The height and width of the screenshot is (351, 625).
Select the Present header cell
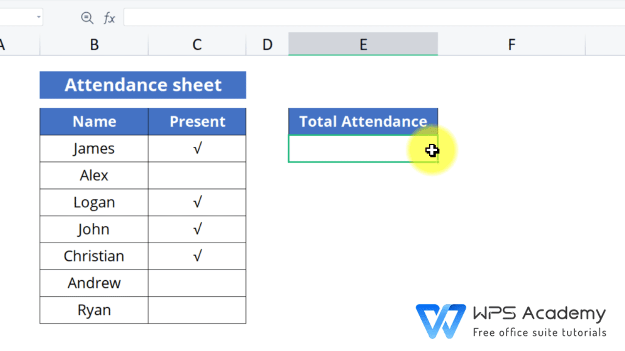[x=197, y=121]
